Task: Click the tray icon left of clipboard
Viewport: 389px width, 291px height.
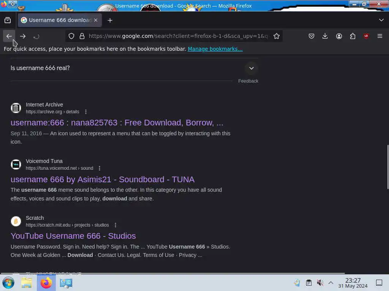Action: [297, 283]
